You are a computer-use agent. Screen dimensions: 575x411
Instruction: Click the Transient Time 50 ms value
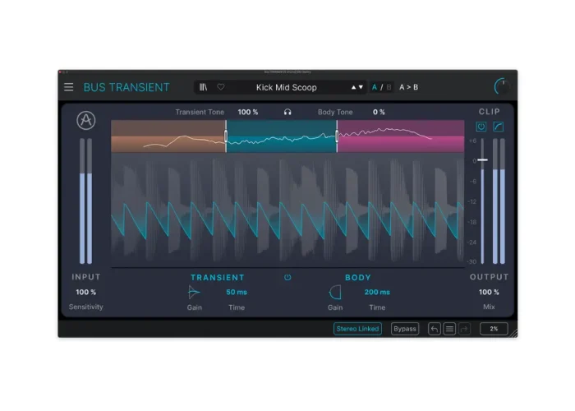click(237, 292)
